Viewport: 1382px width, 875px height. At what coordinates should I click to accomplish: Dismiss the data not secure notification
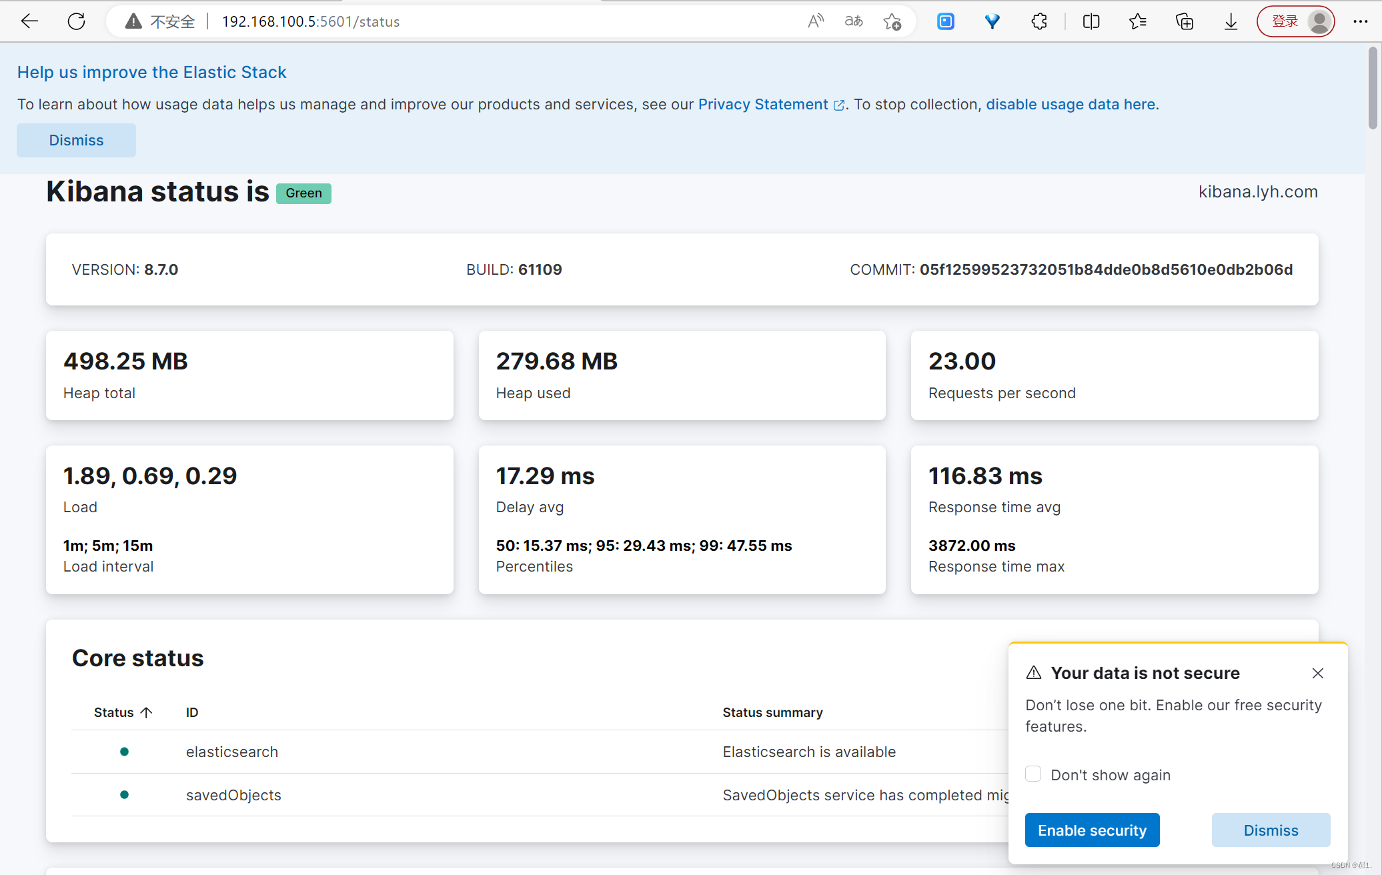coord(1271,830)
